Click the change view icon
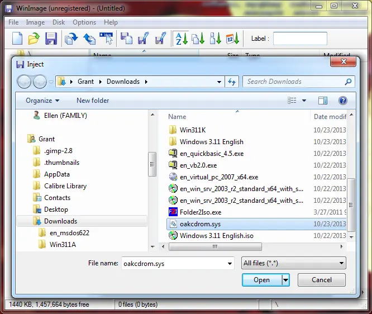372x314 pixels. [292, 101]
